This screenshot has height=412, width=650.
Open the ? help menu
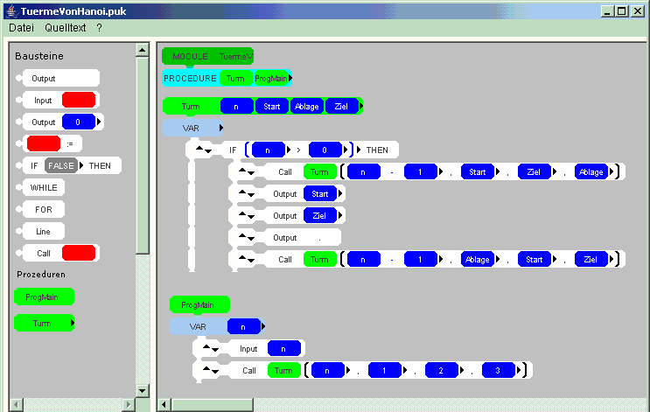point(100,28)
